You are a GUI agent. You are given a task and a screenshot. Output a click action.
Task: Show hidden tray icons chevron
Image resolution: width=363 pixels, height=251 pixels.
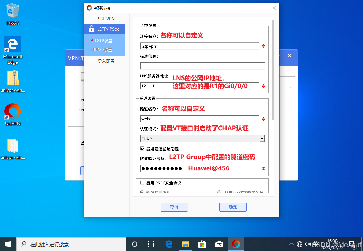(291, 244)
